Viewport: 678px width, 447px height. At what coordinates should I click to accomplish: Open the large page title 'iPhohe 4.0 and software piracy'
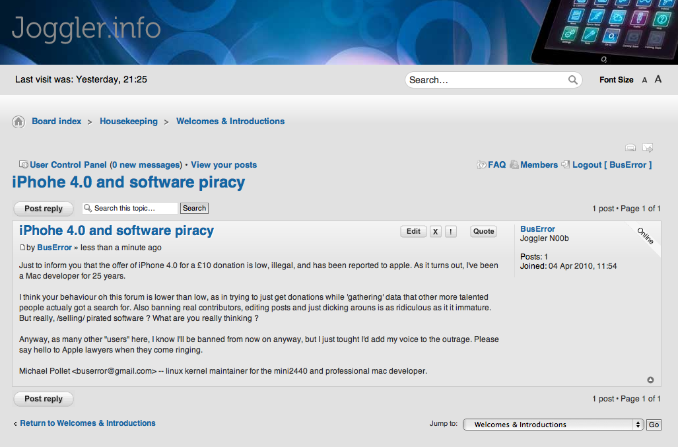(x=129, y=182)
